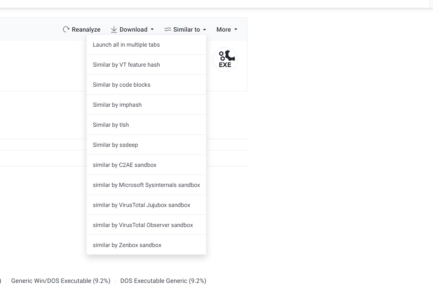Image resolution: width=433 pixels, height=306 pixels.
Task: Choose Launch all in multiple tabs
Action: (x=126, y=45)
